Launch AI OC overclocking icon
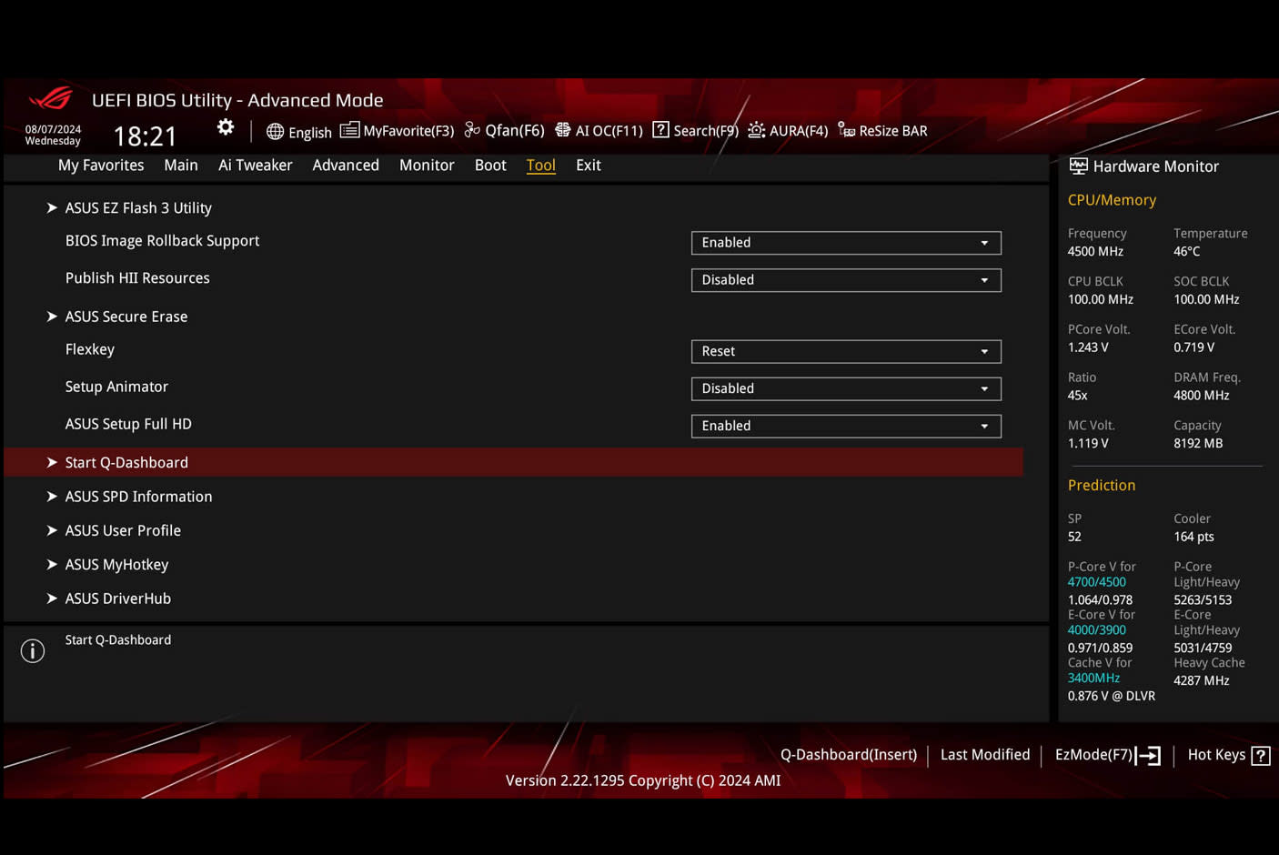Screen dimensions: 1279x855 coord(563,131)
